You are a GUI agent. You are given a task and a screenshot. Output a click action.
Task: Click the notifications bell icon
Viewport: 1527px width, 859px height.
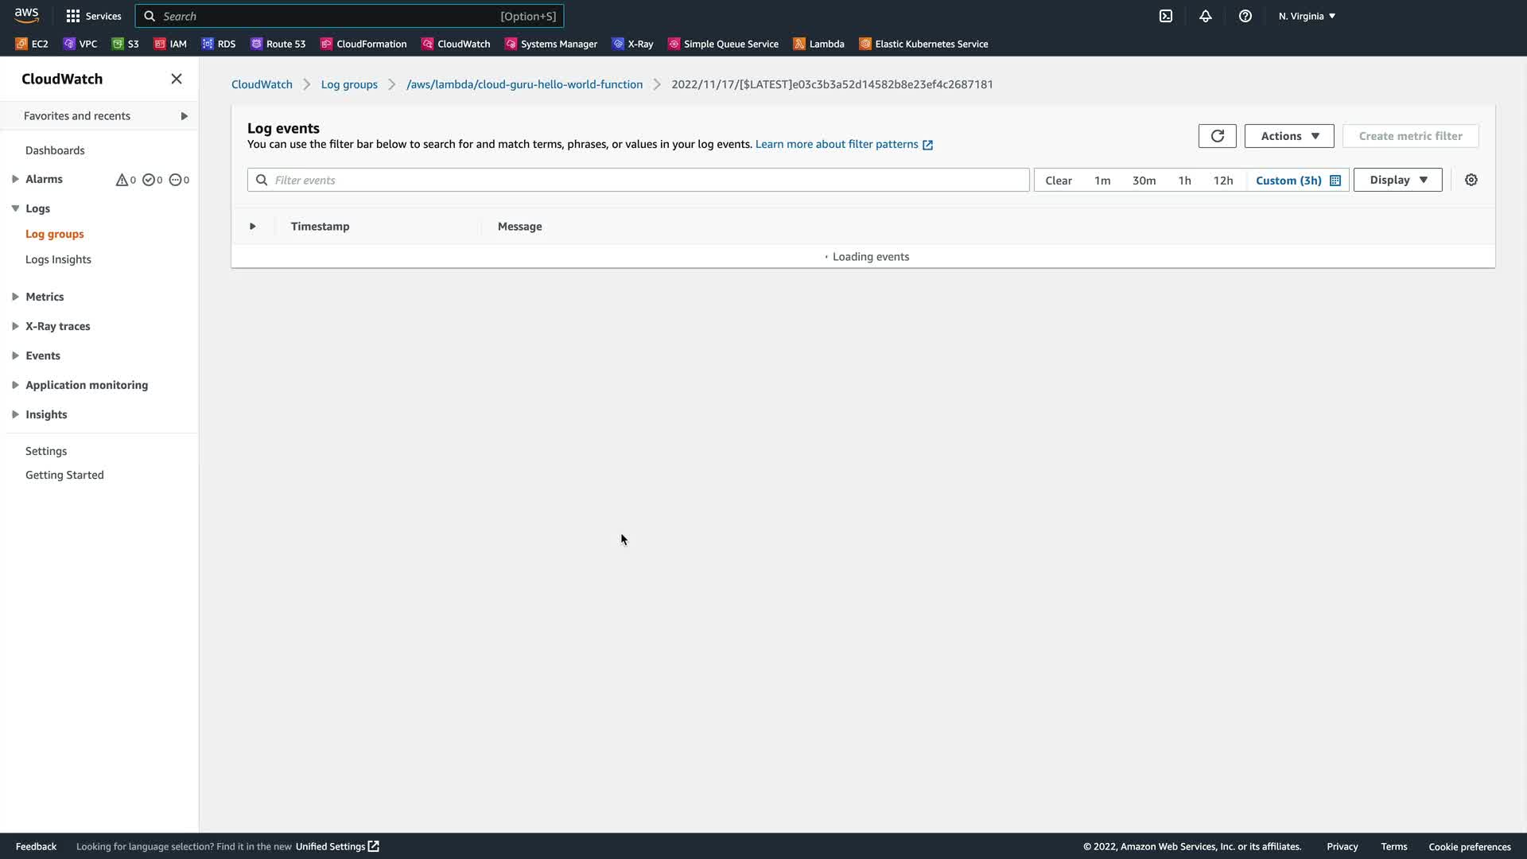click(1205, 16)
